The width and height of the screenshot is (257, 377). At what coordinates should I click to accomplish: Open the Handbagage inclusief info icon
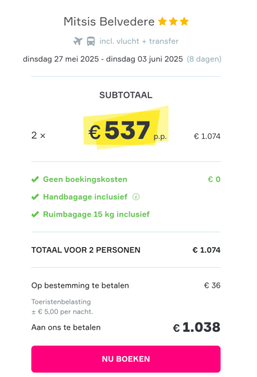point(136,197)
